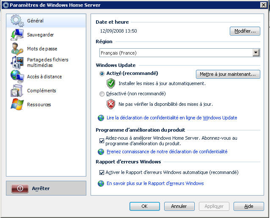Open the Région dropdown arrow

(x=256, y=52)
